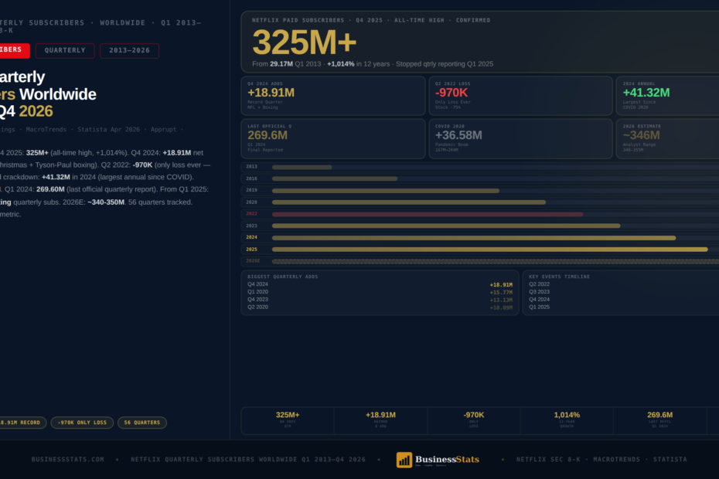This screenshot has width=719, height=479.
Task: Click -970K in the bottom summary strip
Action: tap(474, 415)
